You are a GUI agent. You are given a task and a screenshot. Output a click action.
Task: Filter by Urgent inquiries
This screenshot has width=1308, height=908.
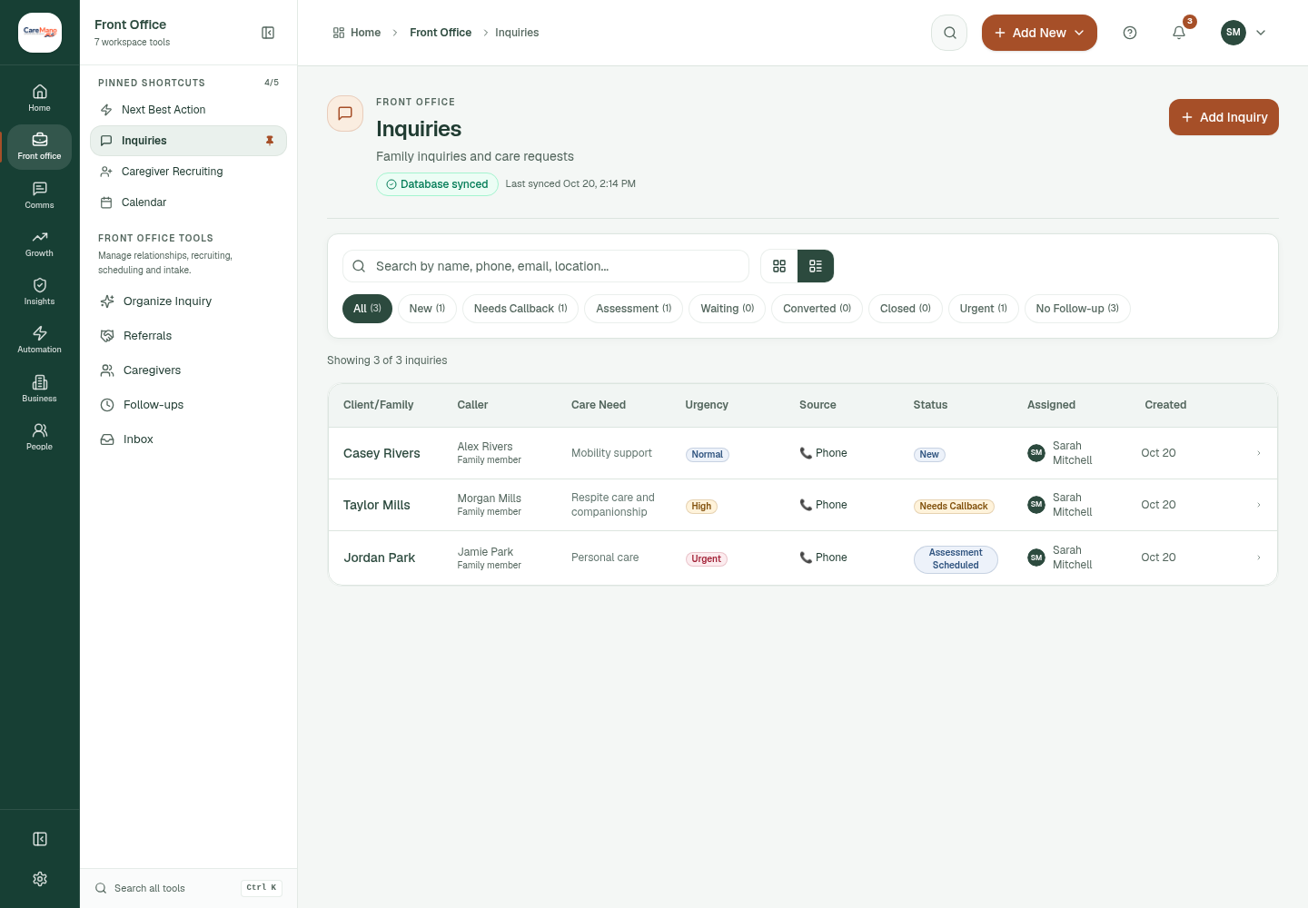pyautogui.click(x=984, y=309)
